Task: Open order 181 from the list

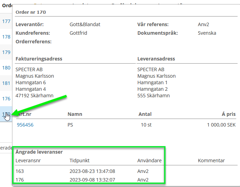Action: [6, 83]
